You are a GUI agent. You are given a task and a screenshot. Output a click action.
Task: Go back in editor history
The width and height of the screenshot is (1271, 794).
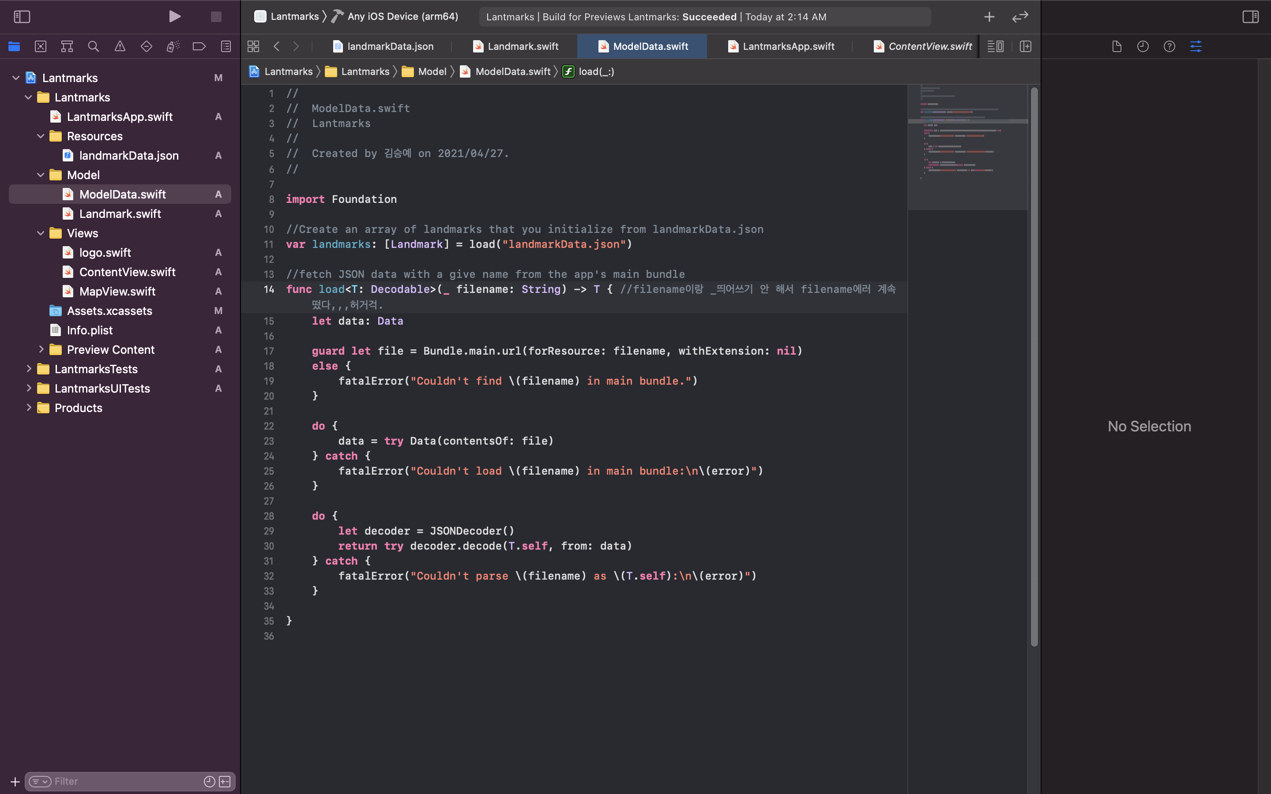[276, 46]
